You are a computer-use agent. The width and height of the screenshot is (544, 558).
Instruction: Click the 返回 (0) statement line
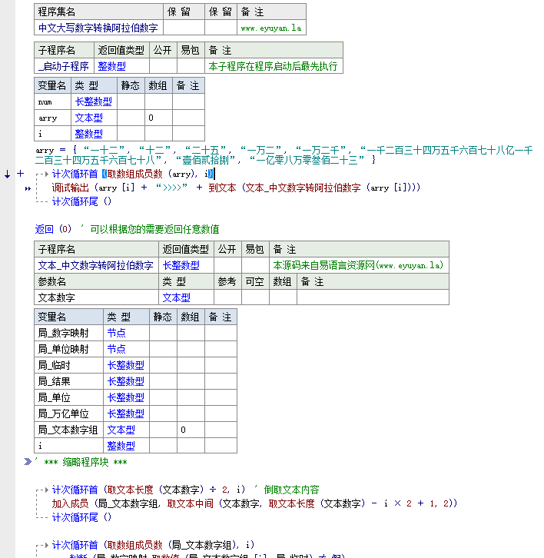[x=54, y=229]
